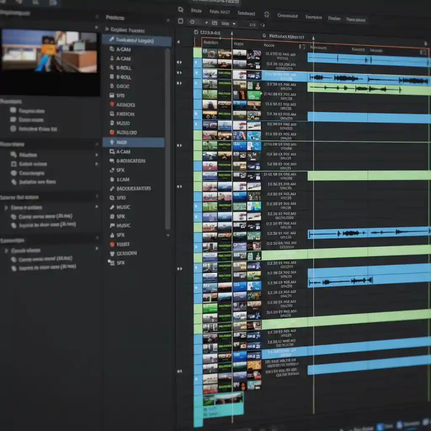Click the grid icon left of the toolbar dropdown
This screenshot has height=431, width=431.
click(215, 23)
